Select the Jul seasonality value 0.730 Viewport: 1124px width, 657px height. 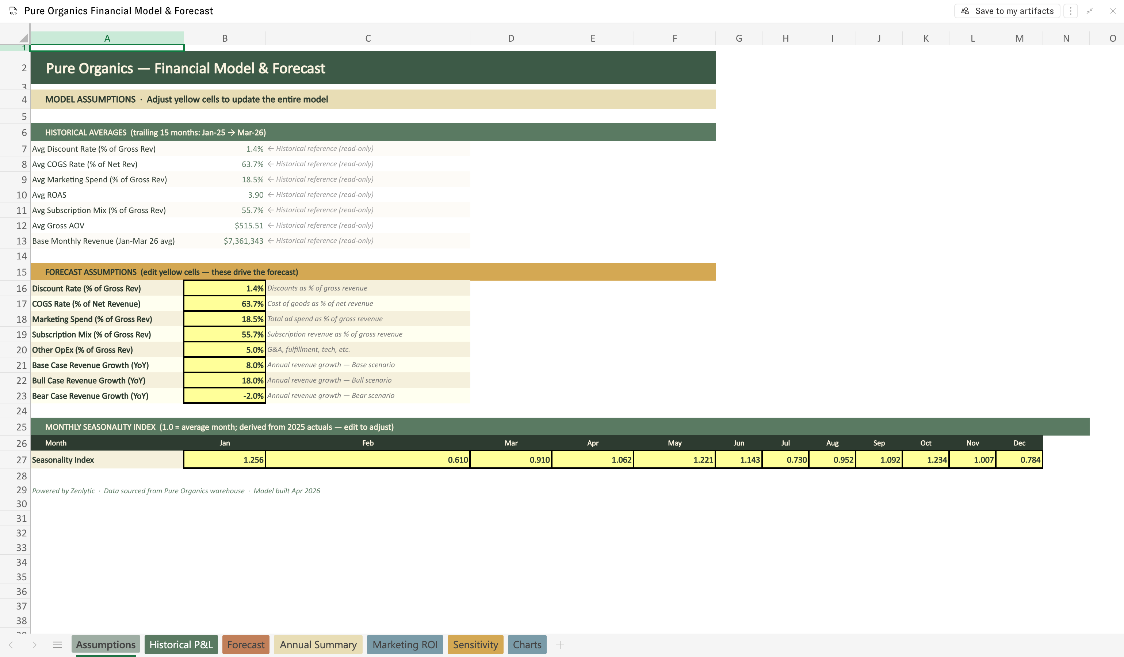coord(785,460)
